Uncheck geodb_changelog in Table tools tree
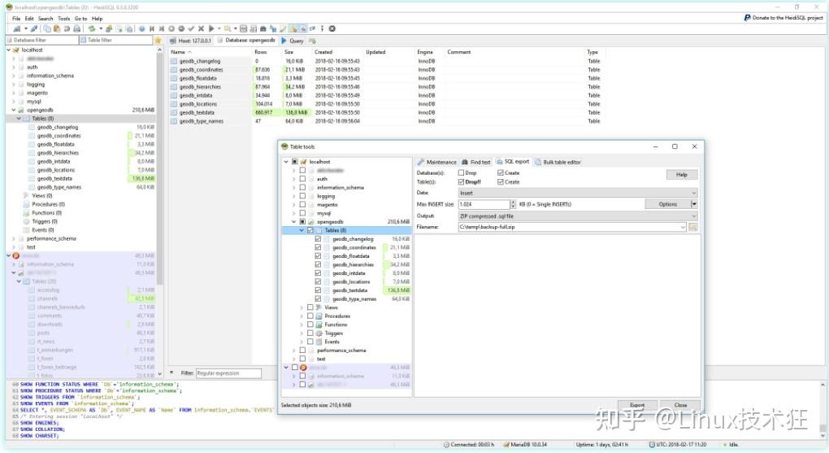Screen dimensions: 829x453 pos(318,239)
